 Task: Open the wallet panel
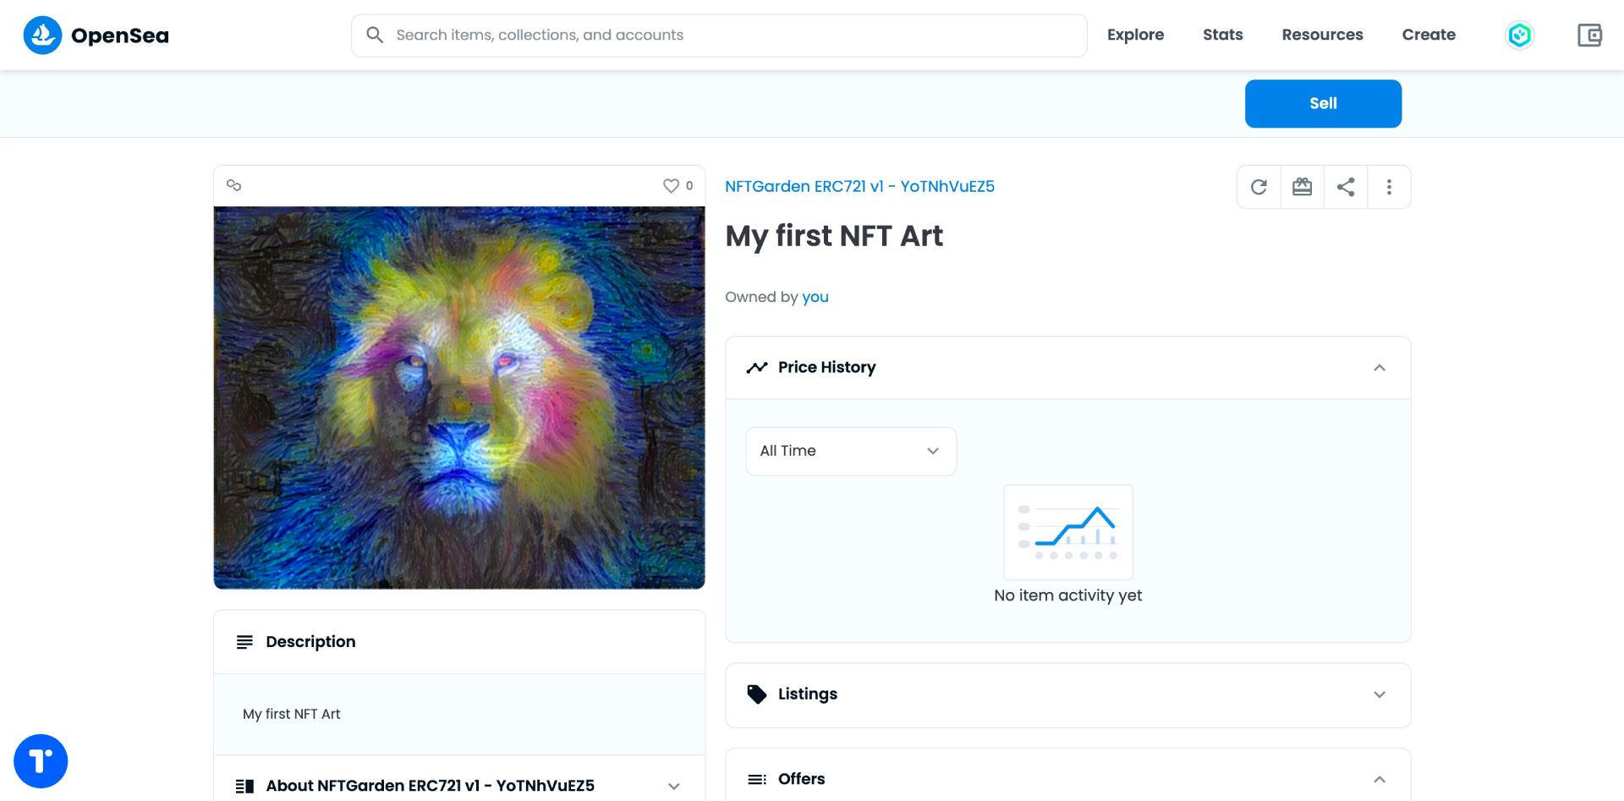click(x=1590, y=35)
